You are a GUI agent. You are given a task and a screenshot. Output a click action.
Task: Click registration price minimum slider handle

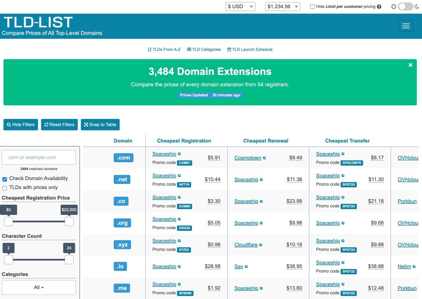tap(9, 222)
